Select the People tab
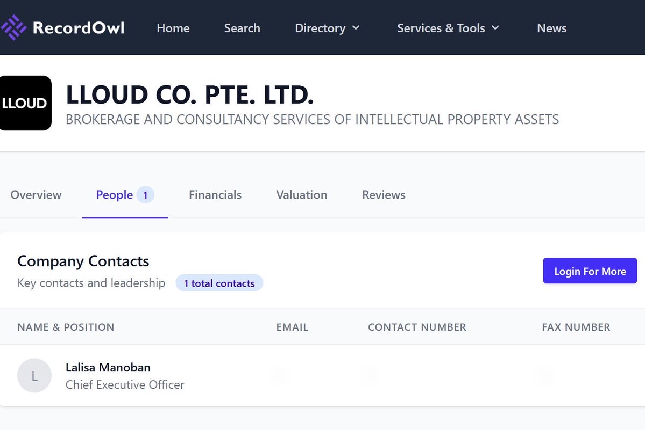The height and width of the screenshot is (430, 645). click(x=125, y=195)
